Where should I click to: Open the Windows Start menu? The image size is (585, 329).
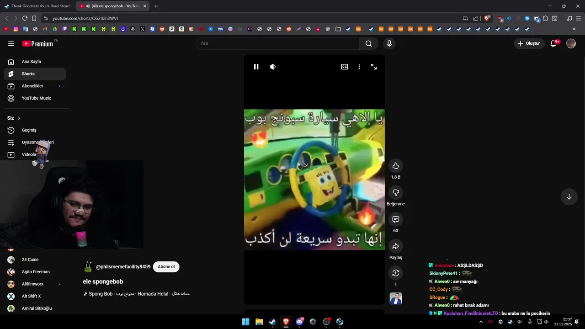[245, 322]
